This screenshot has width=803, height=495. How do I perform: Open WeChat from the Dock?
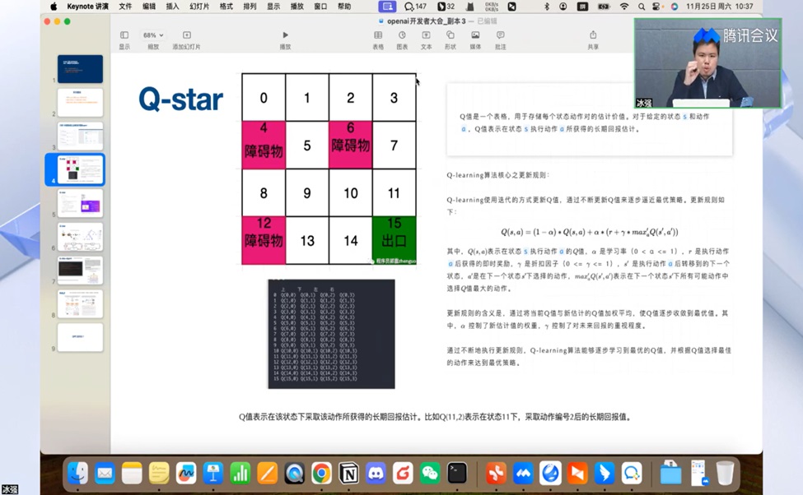(430, 473)
